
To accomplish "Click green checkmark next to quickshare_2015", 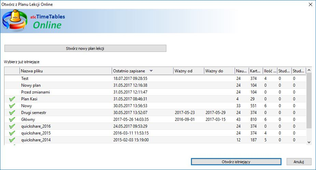I will (12, 133).
